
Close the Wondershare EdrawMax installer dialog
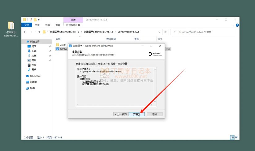(x=160, y=46)
